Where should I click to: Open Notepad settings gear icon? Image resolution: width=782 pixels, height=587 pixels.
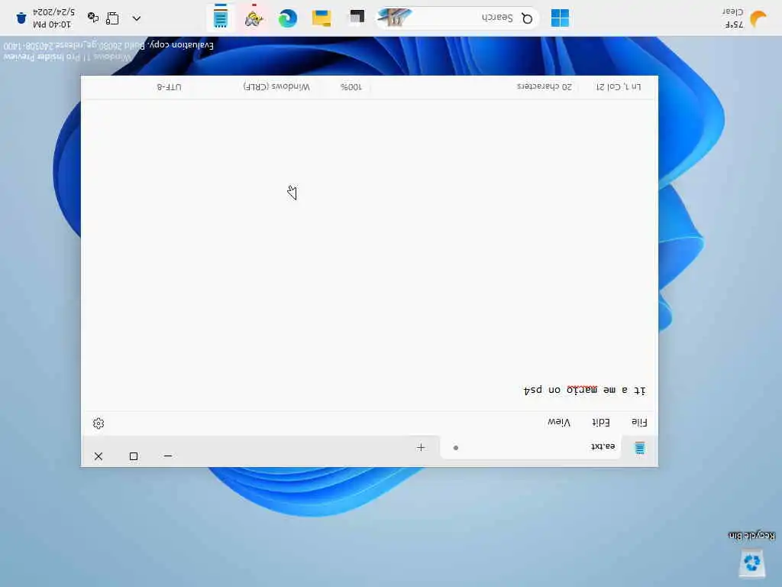pyautogui.click(x=99, y=423)
